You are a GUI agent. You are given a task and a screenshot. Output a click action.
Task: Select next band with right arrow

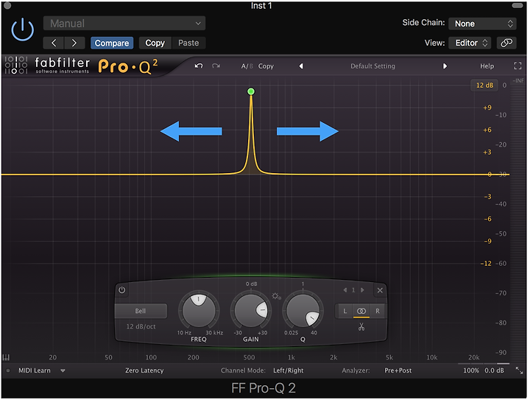[x=362, y=290]
